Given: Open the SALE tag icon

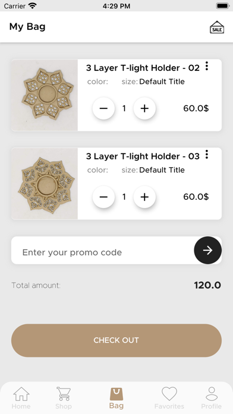Looking at the screenshot, I should point(217,27).
